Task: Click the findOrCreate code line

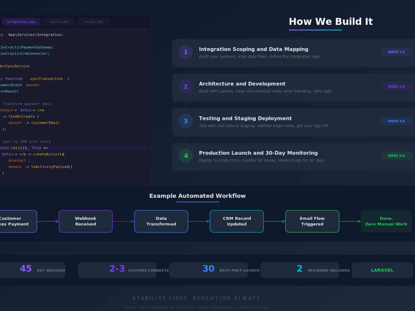Action: click(21, 117)
